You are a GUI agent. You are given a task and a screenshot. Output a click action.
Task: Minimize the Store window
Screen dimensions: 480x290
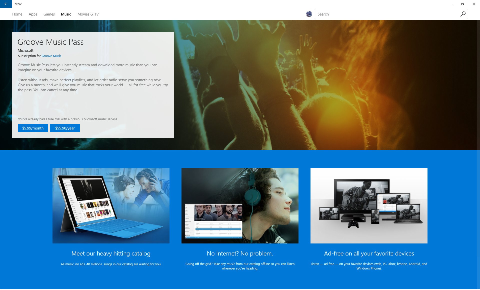pyautogui.click(x=451, y=4)
